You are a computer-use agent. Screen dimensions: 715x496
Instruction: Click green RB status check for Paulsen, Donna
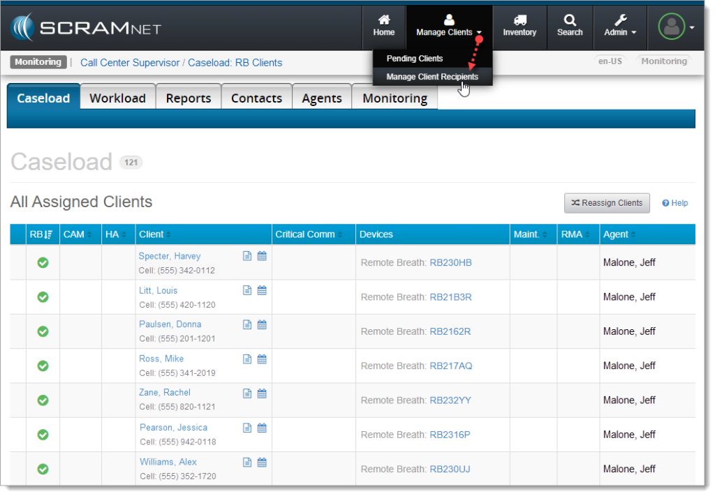point(43,331)
